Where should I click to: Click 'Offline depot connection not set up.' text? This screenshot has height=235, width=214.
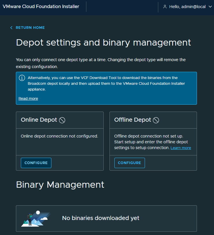(149, 136)
